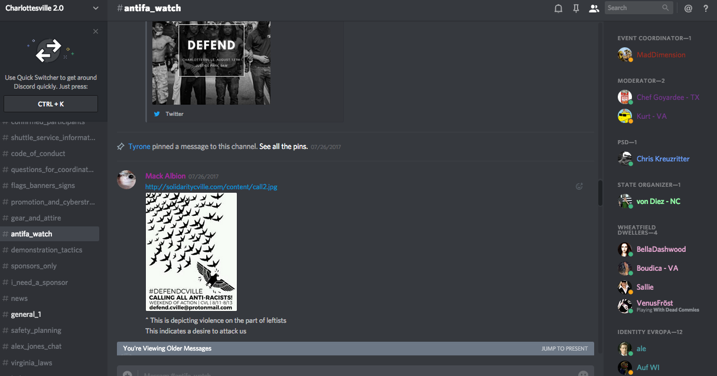Viewport: 717px width, 376px height.
Task: Open the gear_and_attire channel
Action: (x=35, y=218)
